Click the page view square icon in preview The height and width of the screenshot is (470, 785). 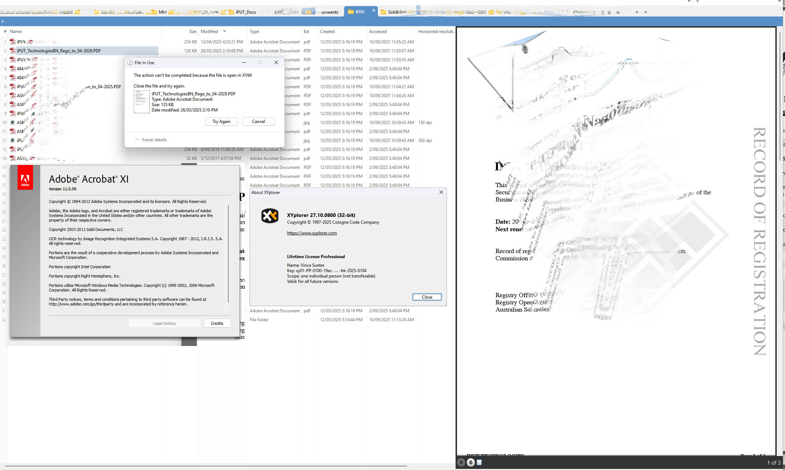point(479,462)
